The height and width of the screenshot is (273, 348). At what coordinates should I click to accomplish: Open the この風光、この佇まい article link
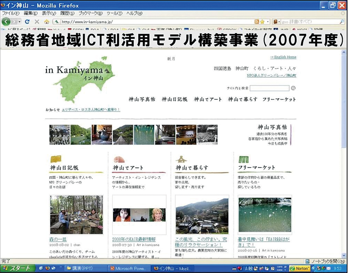[x=201, y=242]
